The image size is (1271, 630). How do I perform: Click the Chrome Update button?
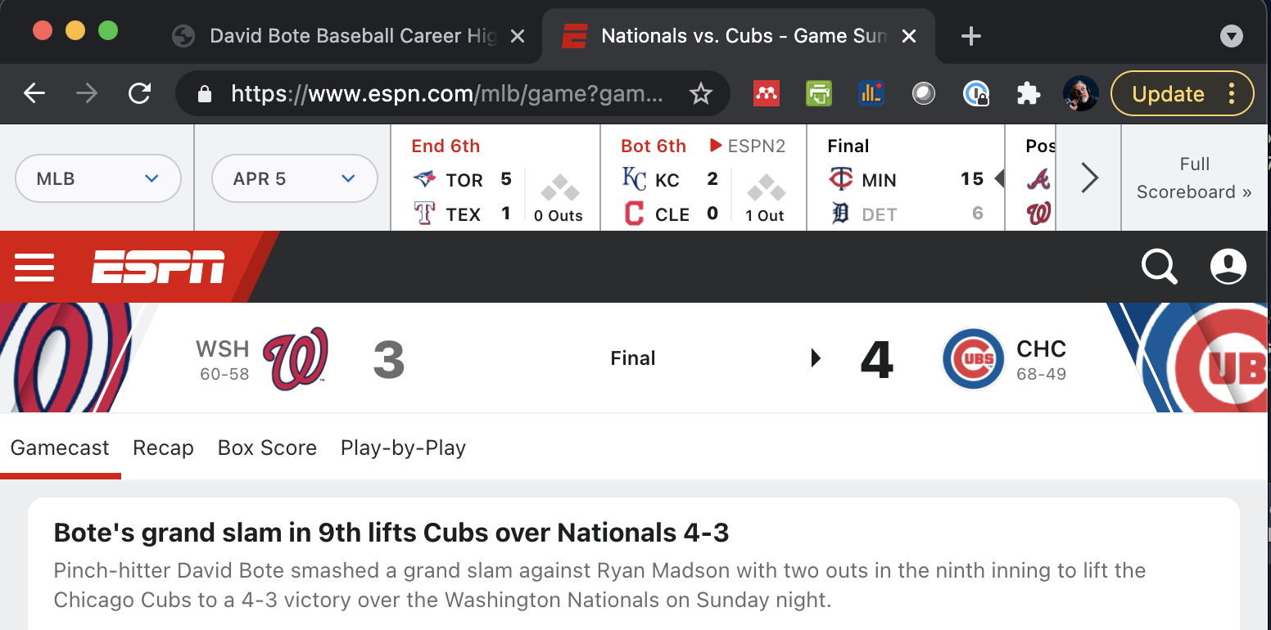click(1169, 94)
